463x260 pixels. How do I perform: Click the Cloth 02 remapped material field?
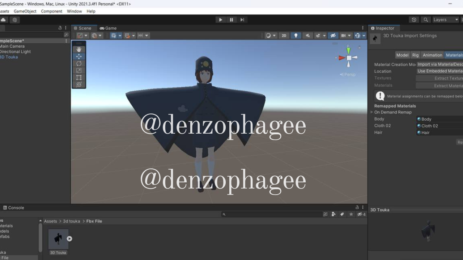[439, 126]
